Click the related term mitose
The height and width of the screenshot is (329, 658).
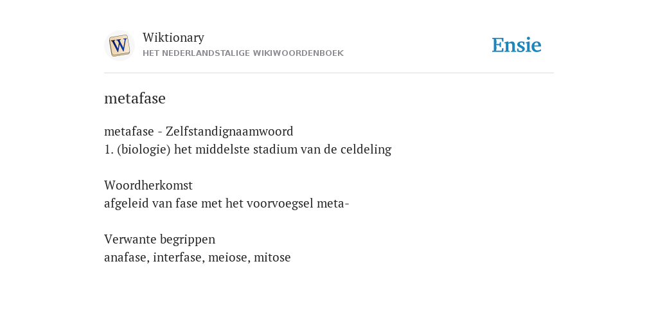272,258
